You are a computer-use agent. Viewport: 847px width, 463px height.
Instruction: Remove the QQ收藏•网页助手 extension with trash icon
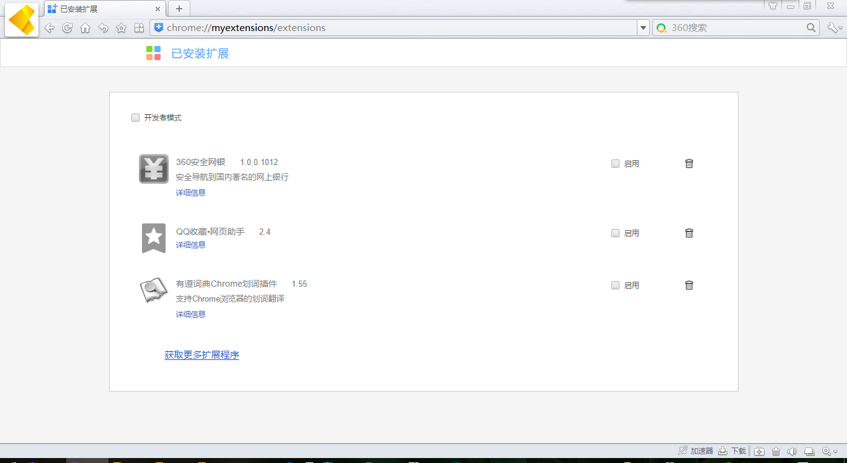(689, 233)
